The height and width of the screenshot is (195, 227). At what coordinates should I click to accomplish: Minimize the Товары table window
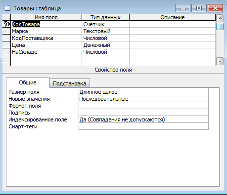[182, 8]
